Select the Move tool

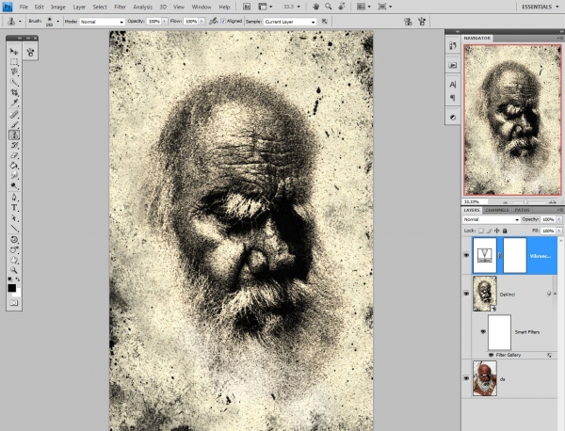click(x=14, y=52)
